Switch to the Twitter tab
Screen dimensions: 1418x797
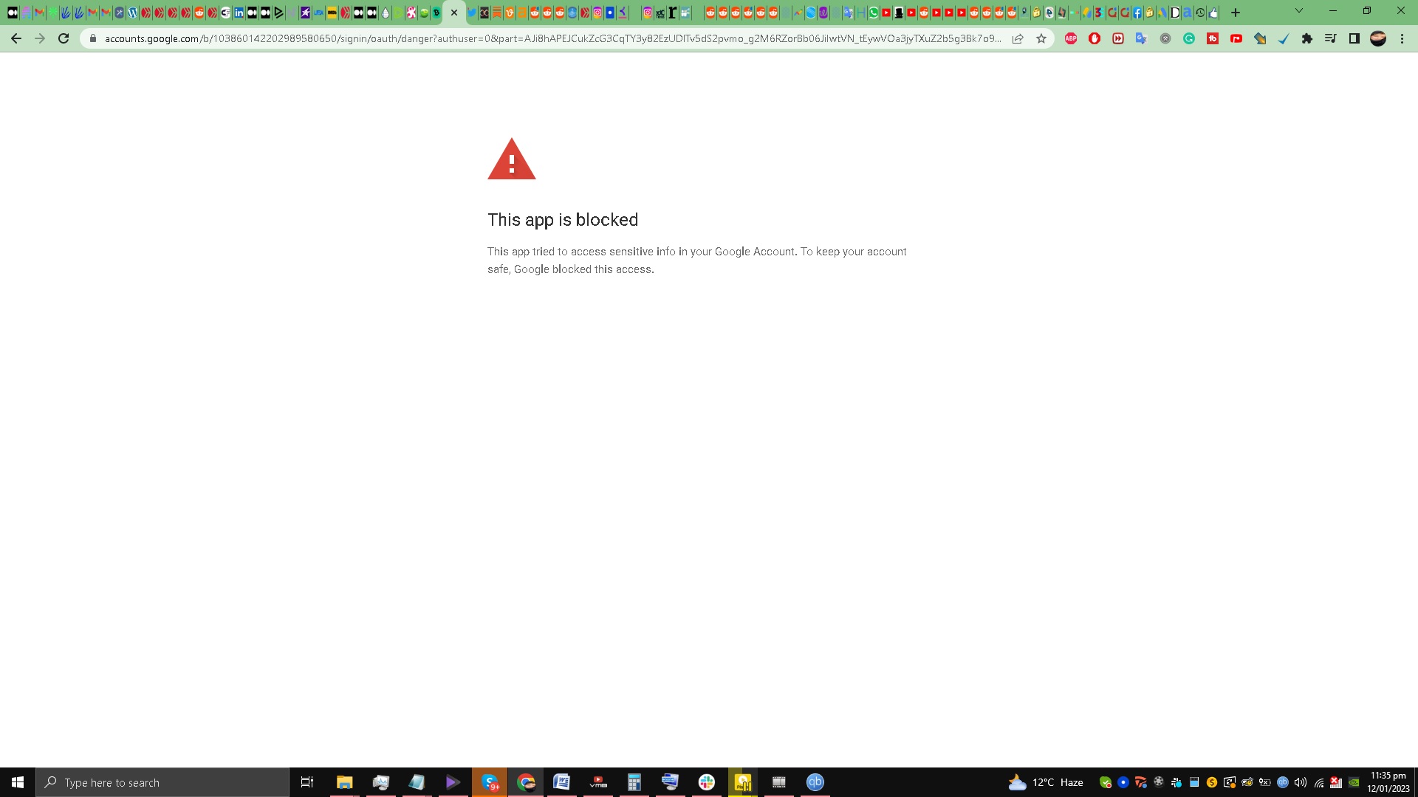tap(471, 13)
